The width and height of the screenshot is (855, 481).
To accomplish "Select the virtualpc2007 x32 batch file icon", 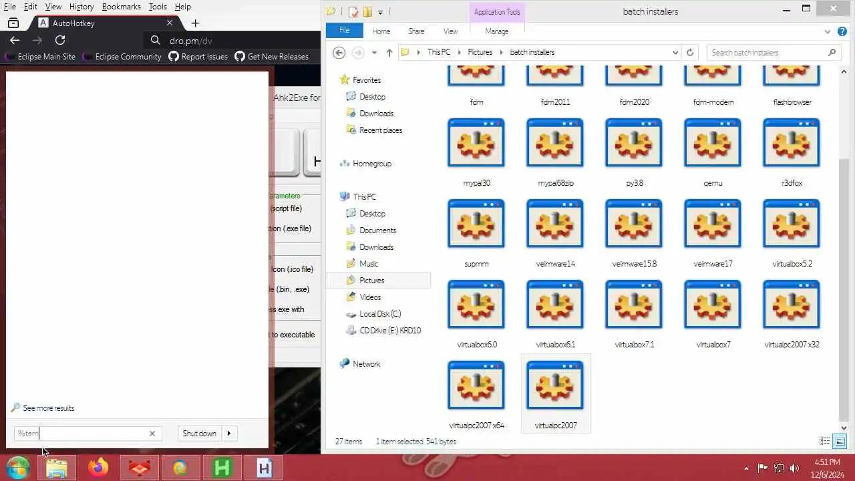I will pyautogui.click(x=792, y=305).
